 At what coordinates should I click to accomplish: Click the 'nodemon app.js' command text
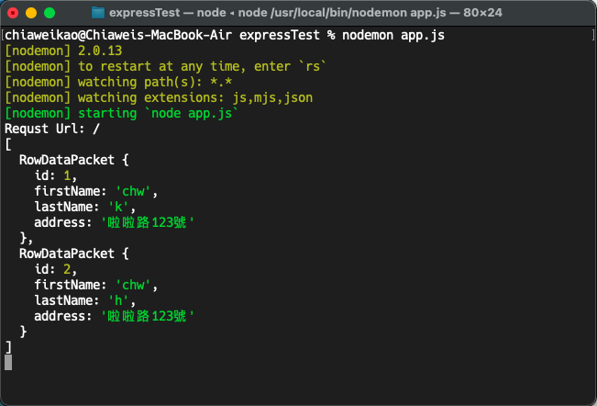392,35
